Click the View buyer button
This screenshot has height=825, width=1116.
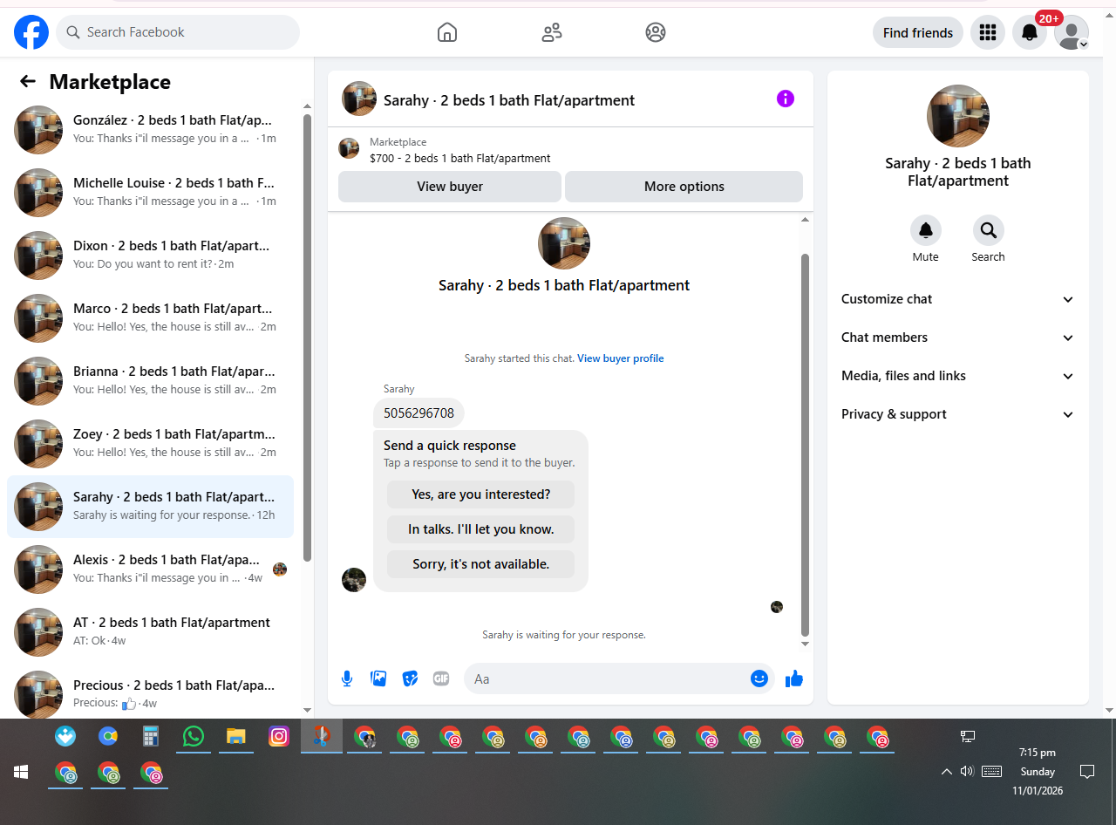tap(450, 187)
